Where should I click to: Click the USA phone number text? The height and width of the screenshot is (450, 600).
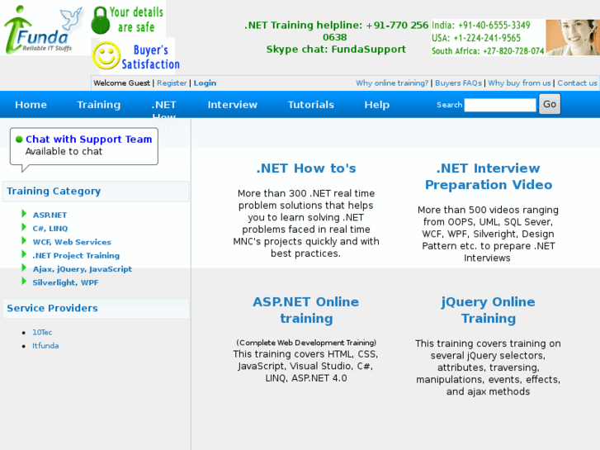click(476, 38)
